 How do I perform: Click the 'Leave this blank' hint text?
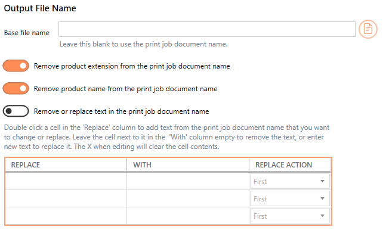pyautogui.click(x=144, y=44)
